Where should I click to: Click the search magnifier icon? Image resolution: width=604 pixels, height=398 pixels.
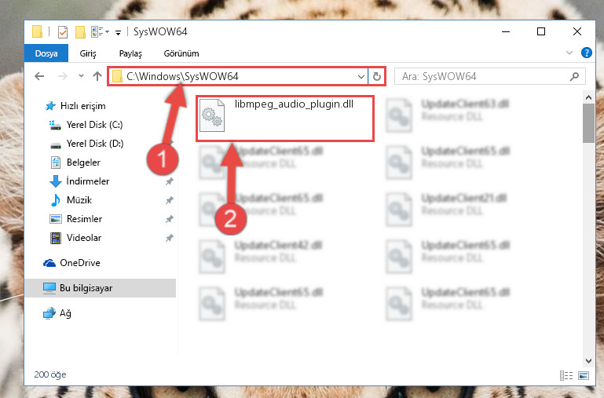574,77
